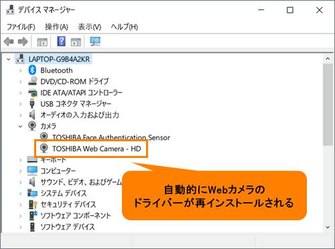Expand the ソフトウェア コンポーネント category
Screen dimensions: 335x249
pos(21,216)
